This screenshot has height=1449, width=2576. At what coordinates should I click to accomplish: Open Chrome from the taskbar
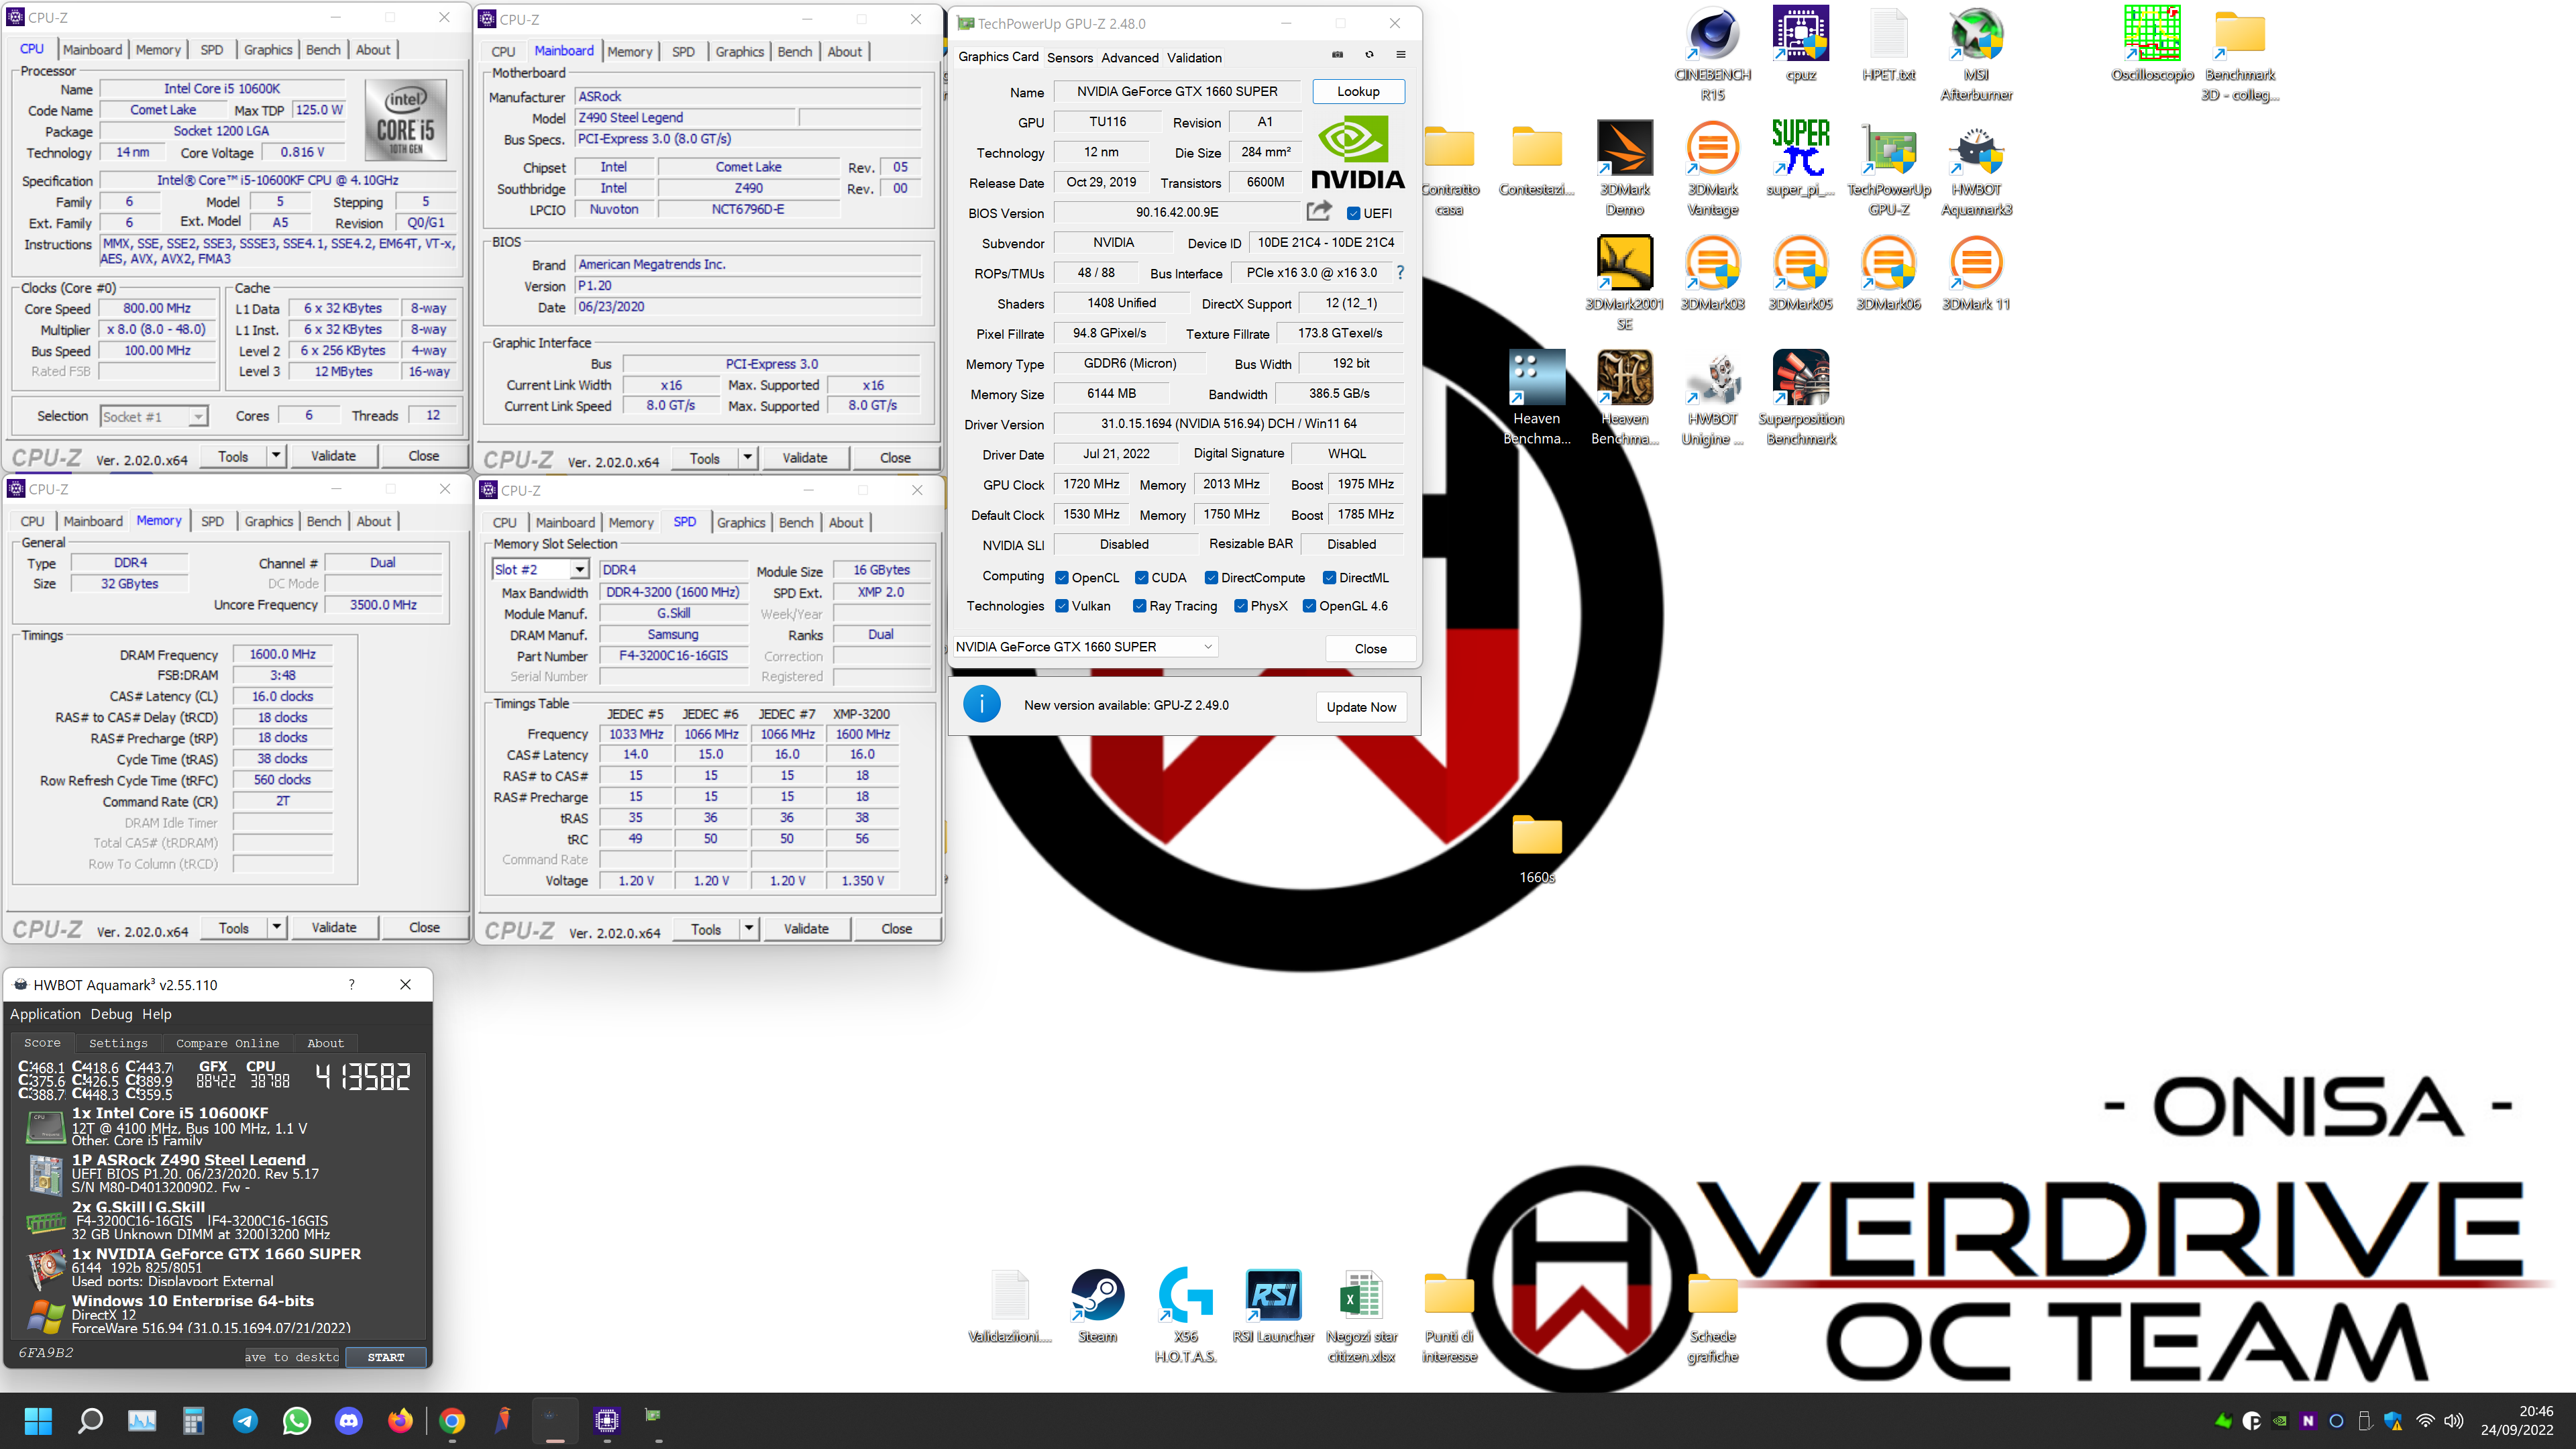pyautogui.click(x=452, y=1420)
